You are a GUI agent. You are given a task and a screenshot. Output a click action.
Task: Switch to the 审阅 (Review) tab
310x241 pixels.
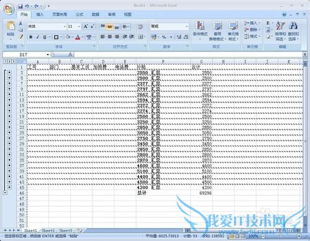112,14
